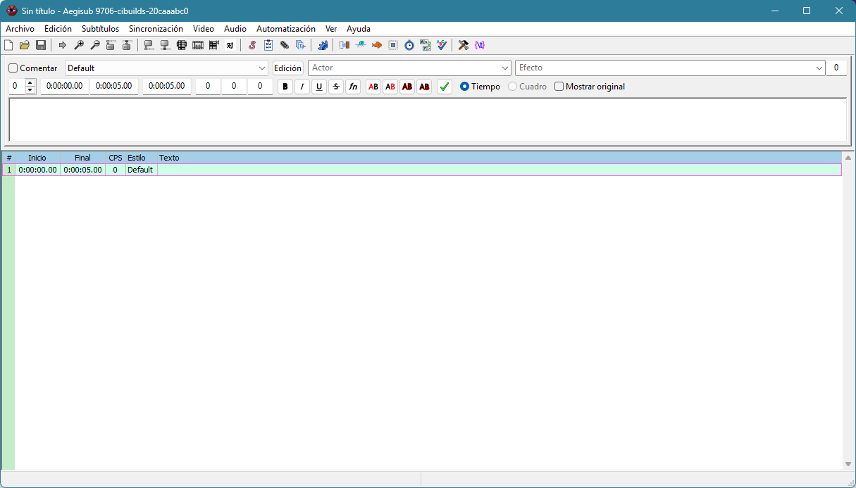Viewport: 856px width, 488px height.
Task: Open the Sincronización menu
Action: 156,29
